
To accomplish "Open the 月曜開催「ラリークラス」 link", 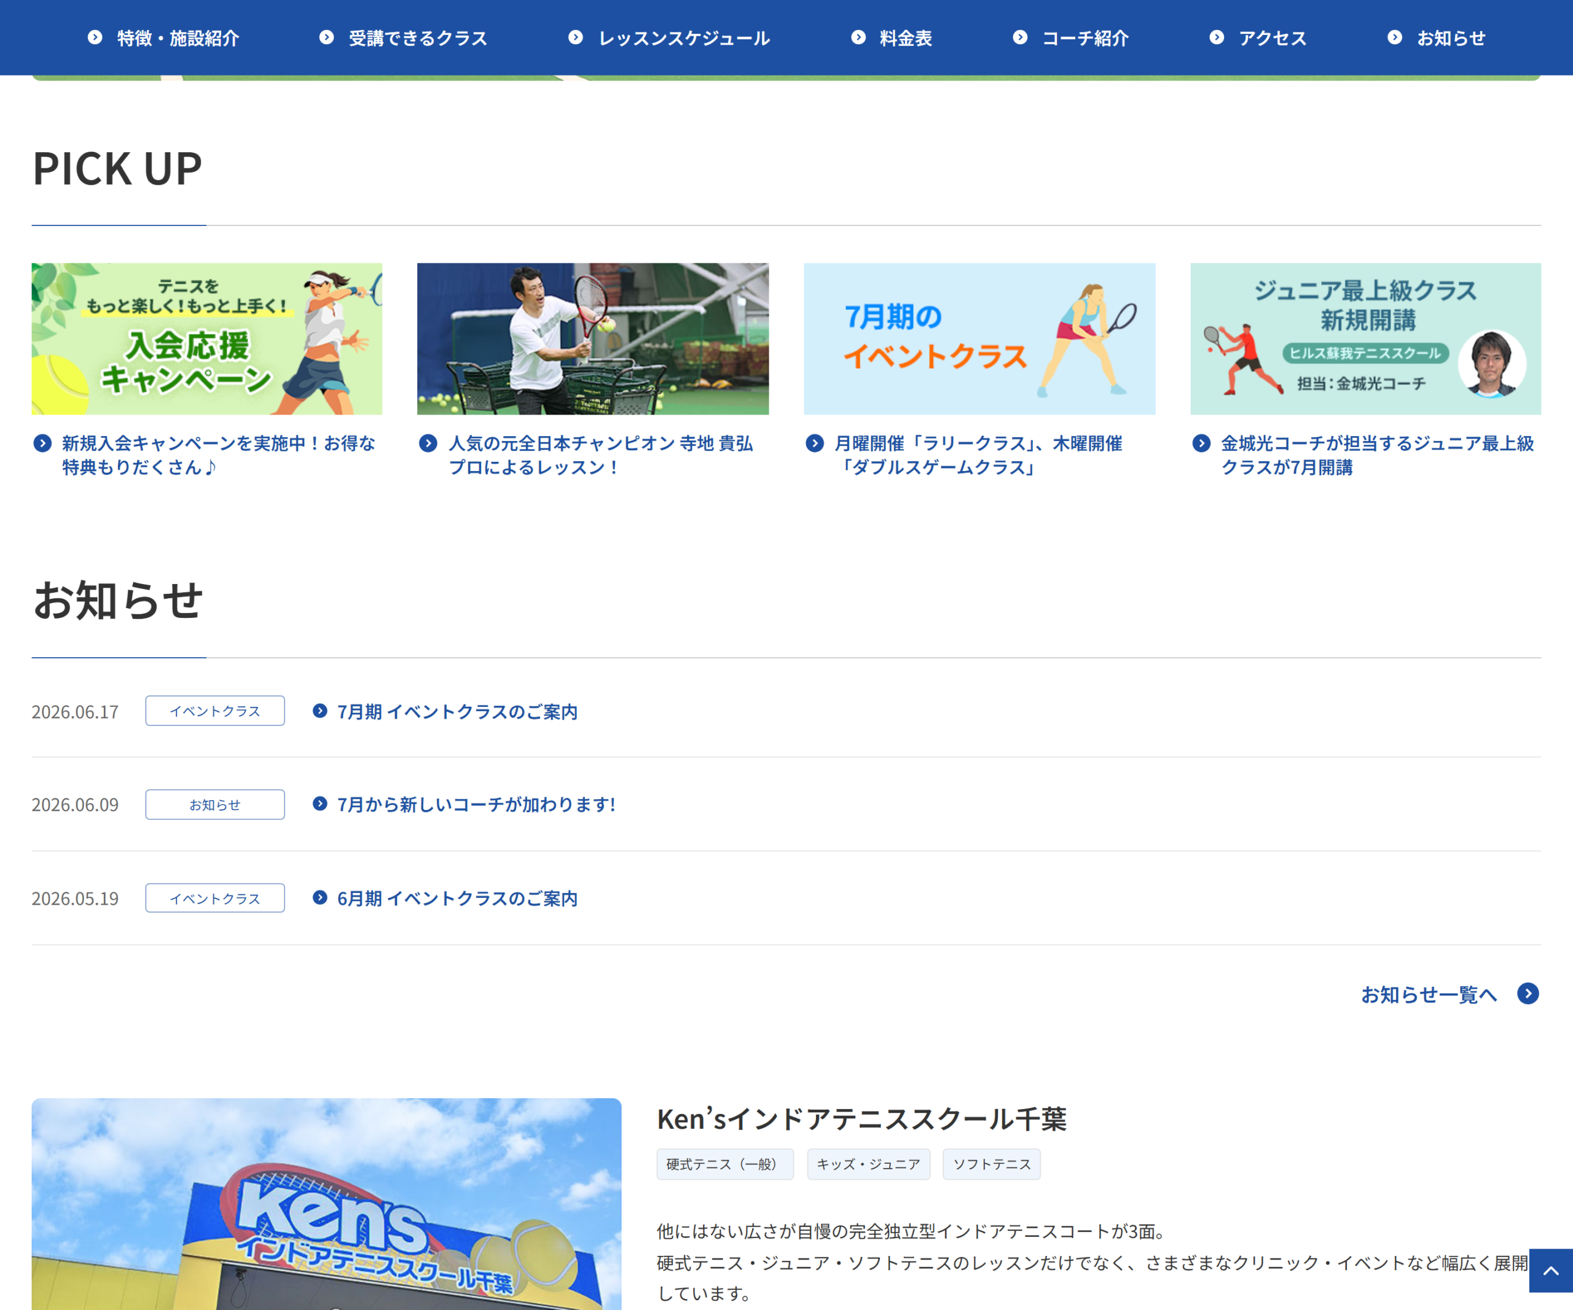I will click(978, 455).
